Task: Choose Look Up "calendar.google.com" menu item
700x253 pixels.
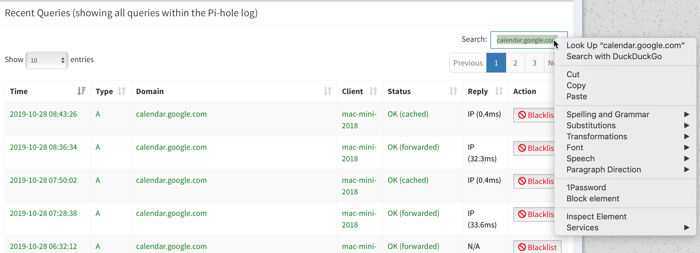Action: (x=625, y=45)
